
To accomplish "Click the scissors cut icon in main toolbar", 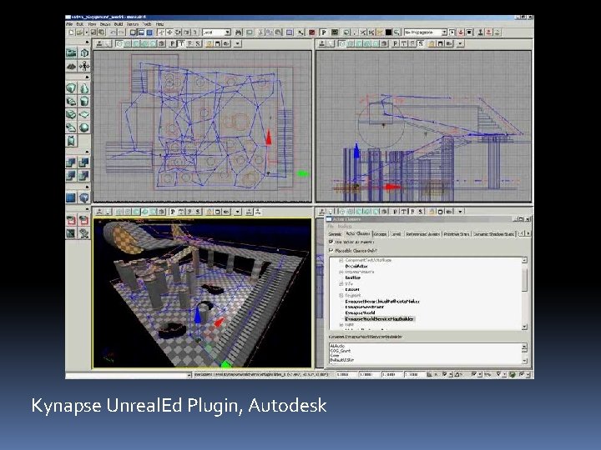I will 261,32.
